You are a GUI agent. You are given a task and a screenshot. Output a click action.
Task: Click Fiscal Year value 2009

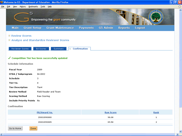click(x=40, y=69)
